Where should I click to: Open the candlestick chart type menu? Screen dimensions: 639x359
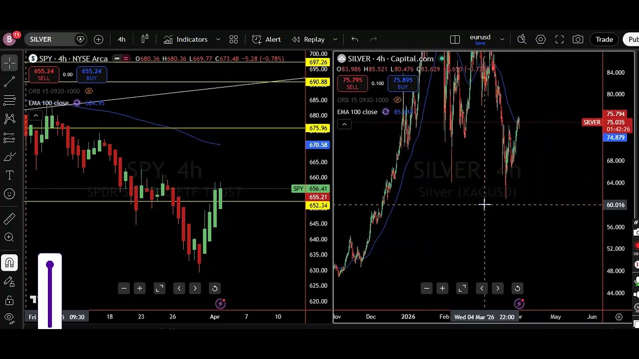click(x=145, y=39)
